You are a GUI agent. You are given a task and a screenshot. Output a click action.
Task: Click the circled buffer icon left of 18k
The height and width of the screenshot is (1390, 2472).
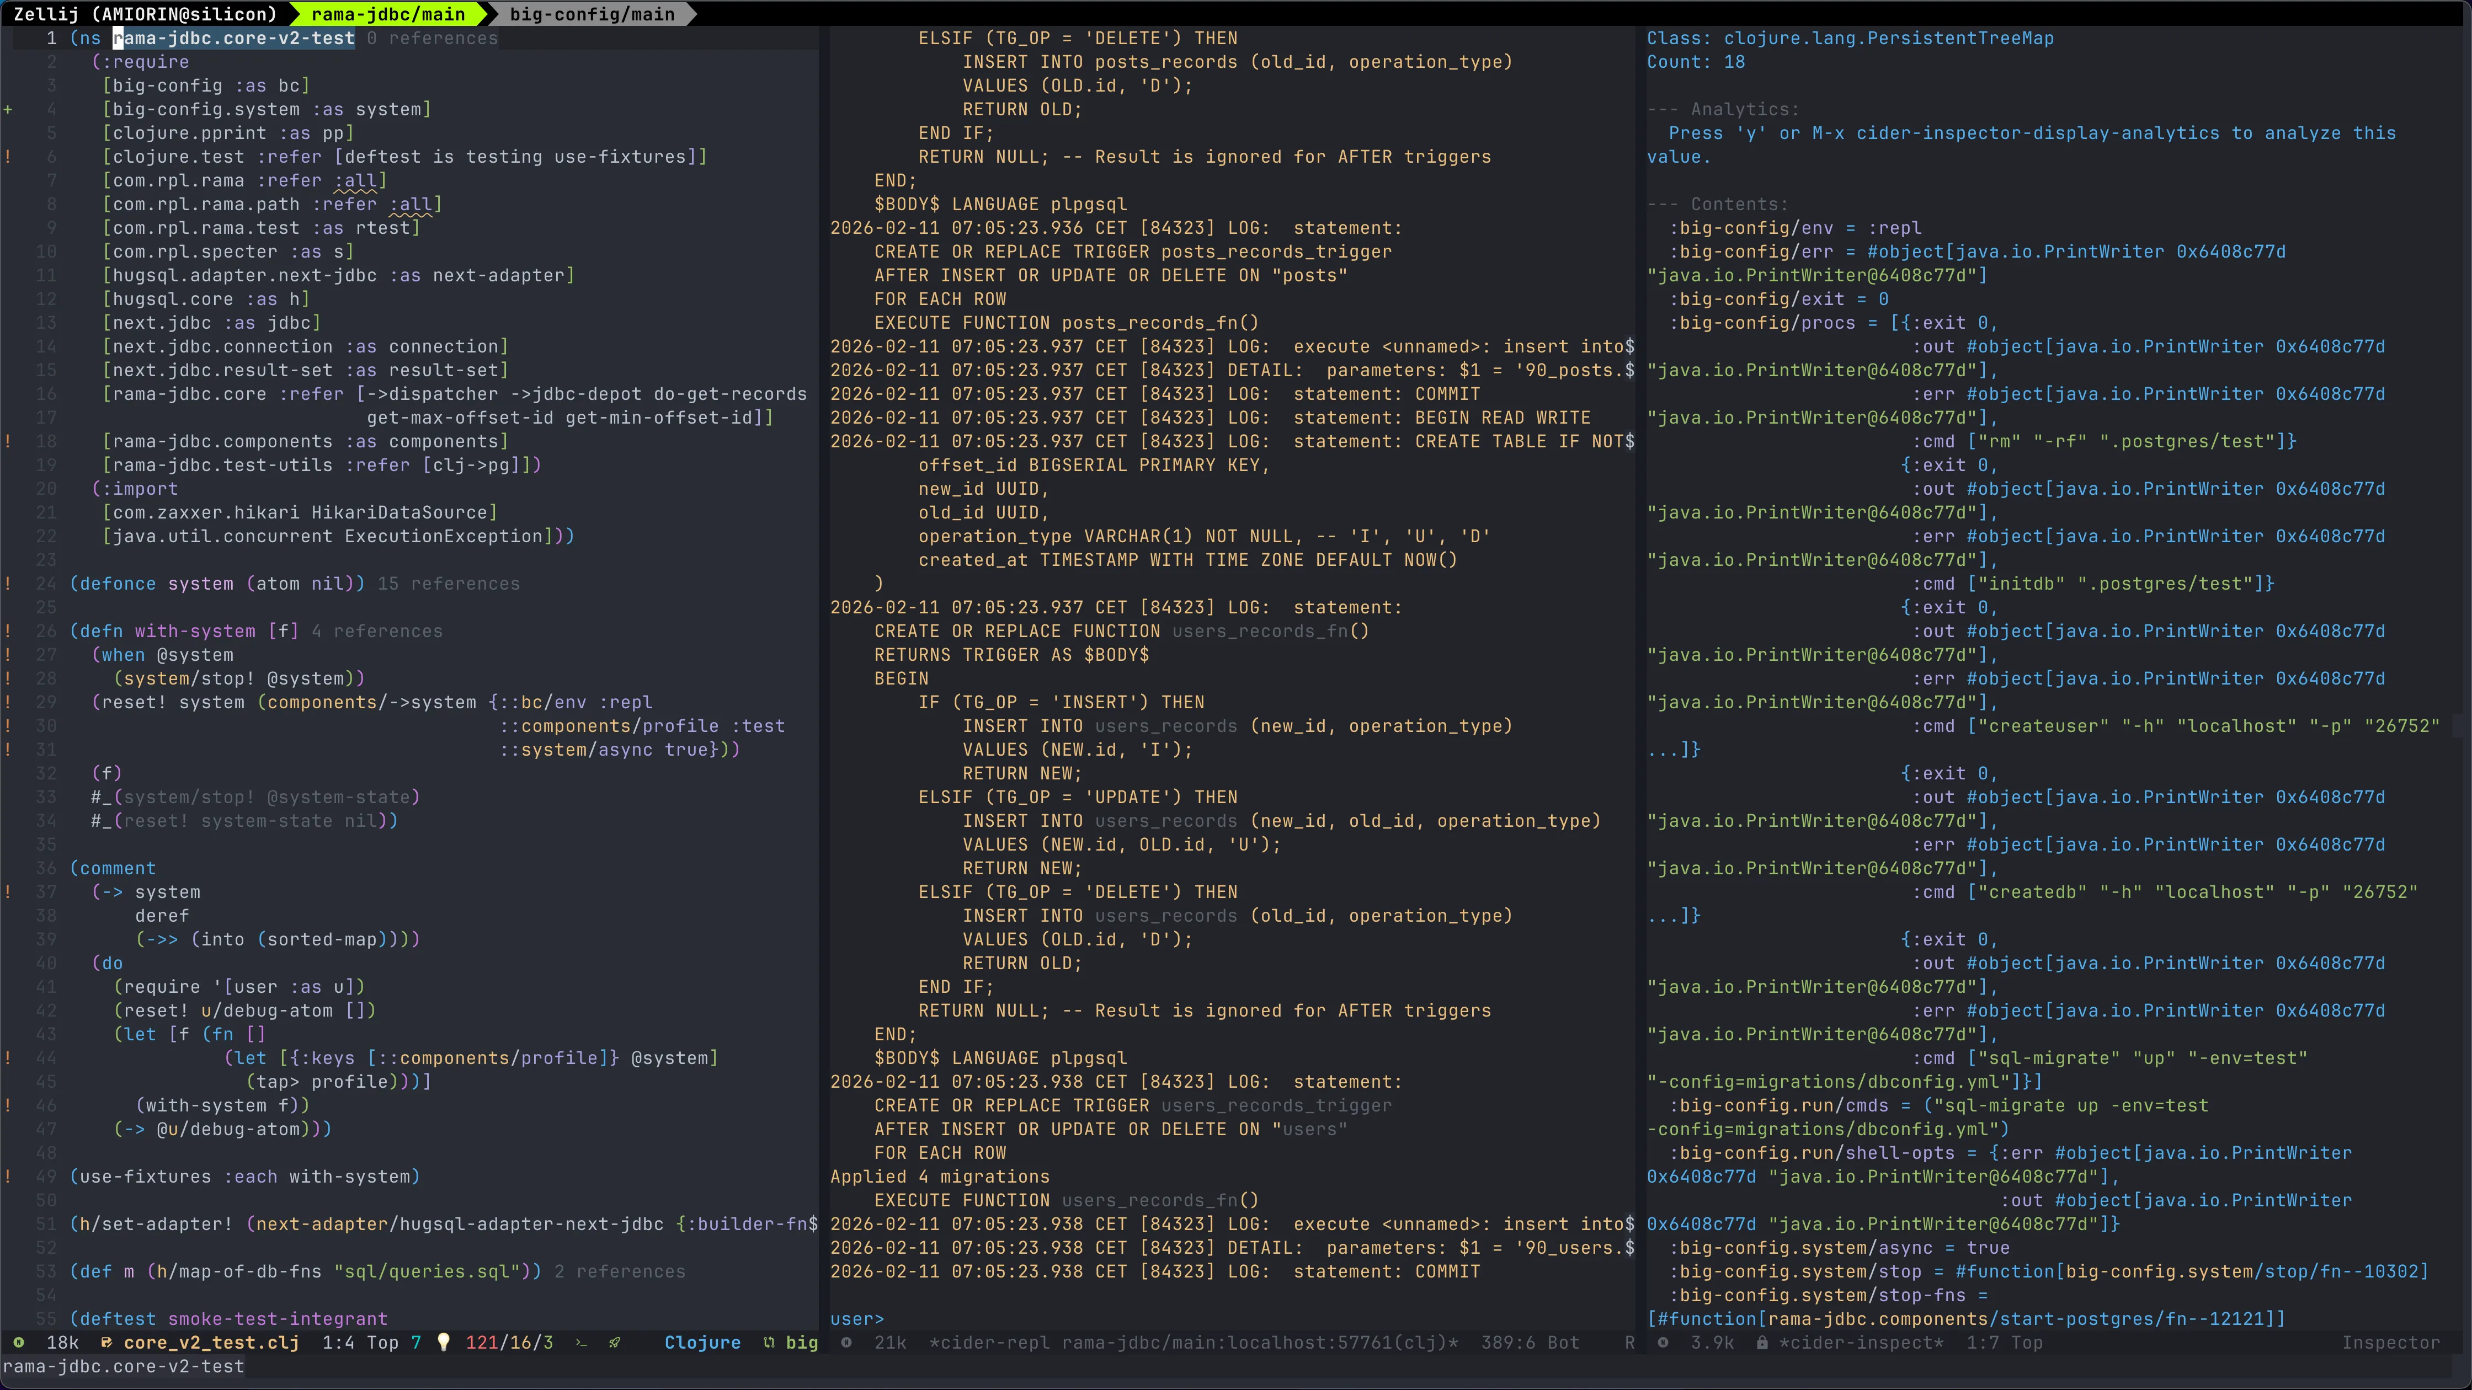[x=18, y=1342]
